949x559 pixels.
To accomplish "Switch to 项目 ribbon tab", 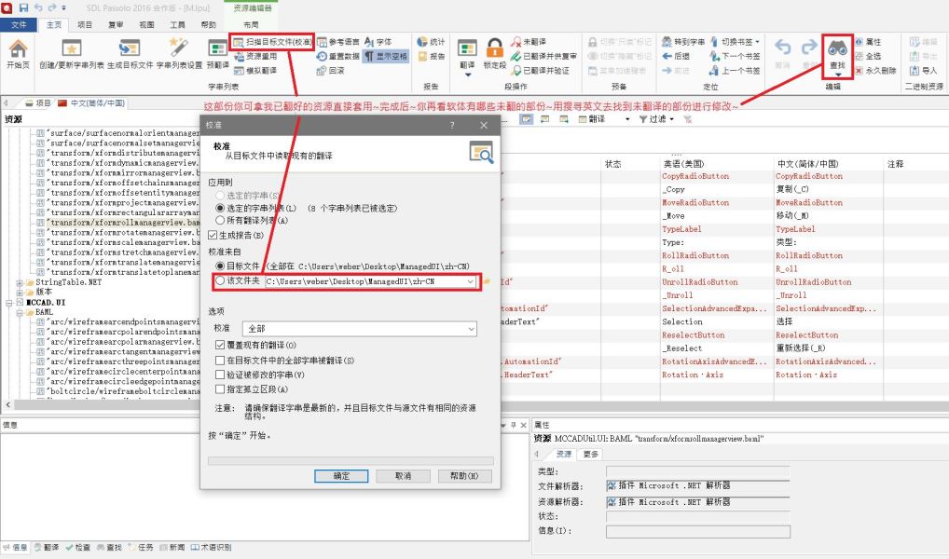I will (x=85, y=25).
